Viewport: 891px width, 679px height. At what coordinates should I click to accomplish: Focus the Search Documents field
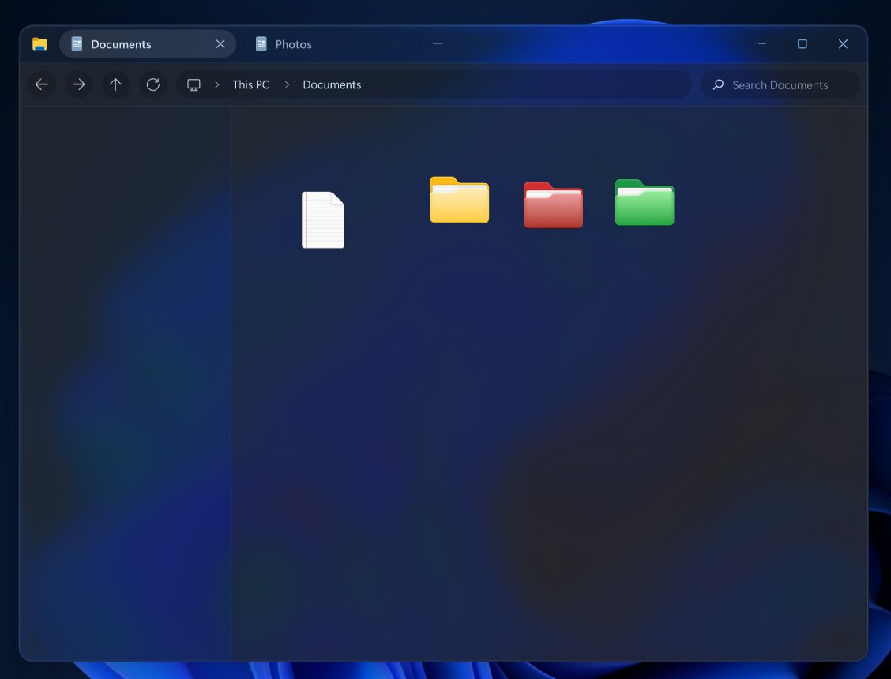[x=780, y=84]
